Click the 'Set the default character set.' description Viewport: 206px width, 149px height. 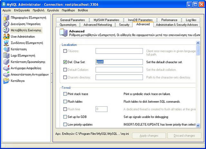(164, 62)
